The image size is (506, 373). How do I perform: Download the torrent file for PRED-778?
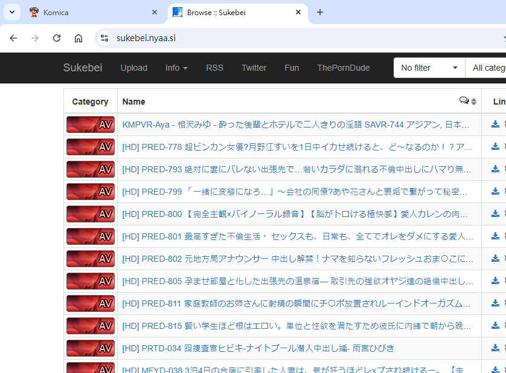(495, 146)
